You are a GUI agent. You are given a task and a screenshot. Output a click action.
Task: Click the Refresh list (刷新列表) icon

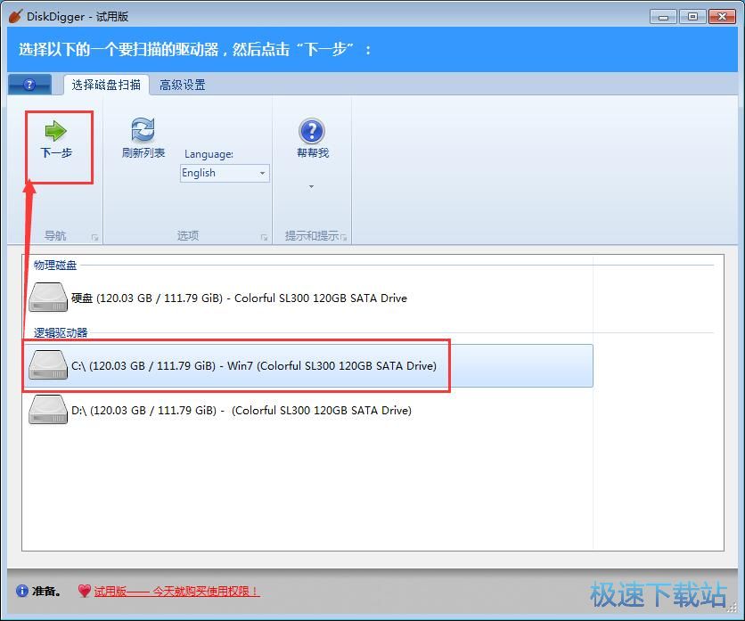coord(143,130)
